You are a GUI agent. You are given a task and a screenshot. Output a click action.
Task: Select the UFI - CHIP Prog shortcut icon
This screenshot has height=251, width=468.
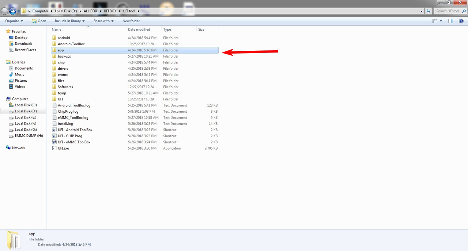[54, 136]
